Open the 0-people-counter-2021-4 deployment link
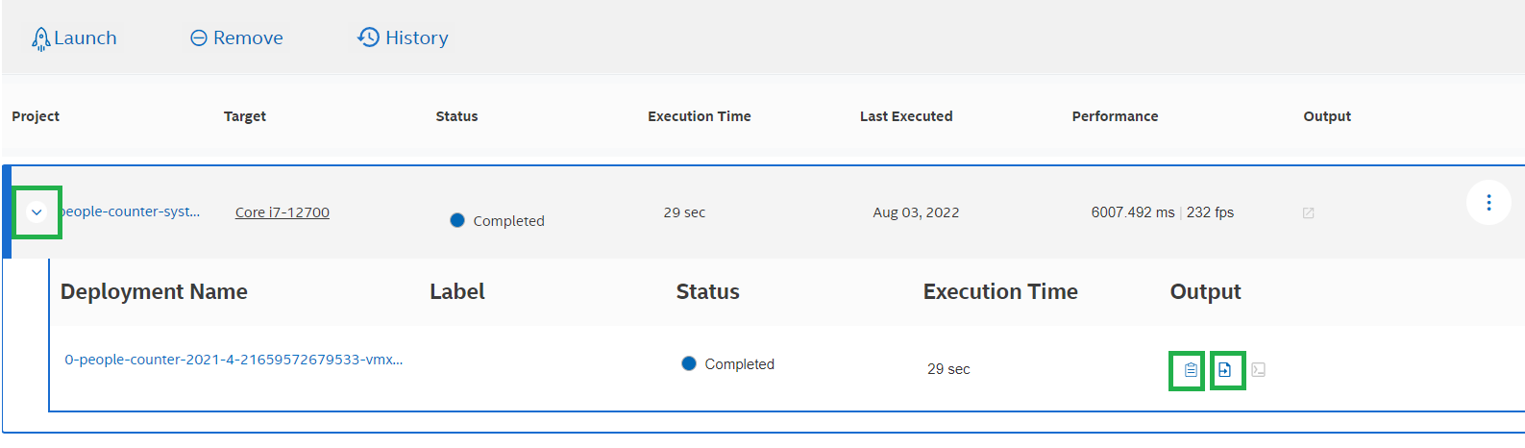The width and height of the screenshot is (1525, 448). pyautogui.click(x=234, y=360)
